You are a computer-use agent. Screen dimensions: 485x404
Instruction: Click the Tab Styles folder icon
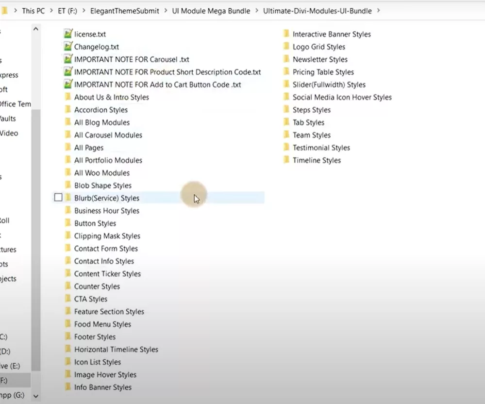[286, 122]
